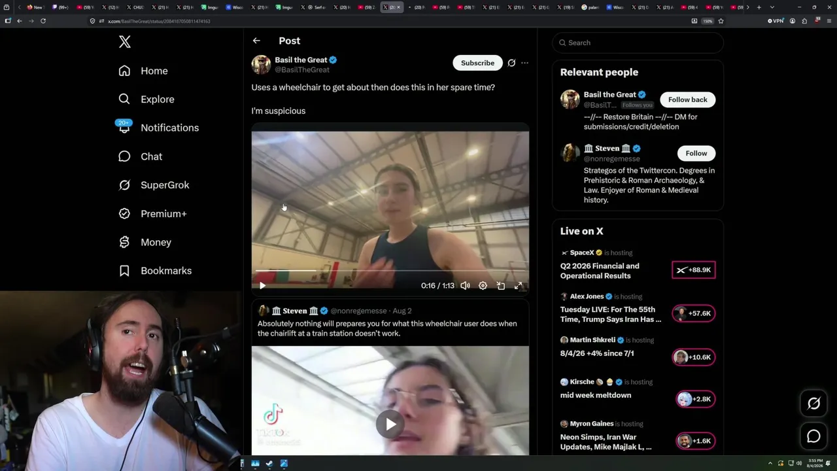The image size is (837, 471).
Task: Click the browser back arrow
Action: 20,21
